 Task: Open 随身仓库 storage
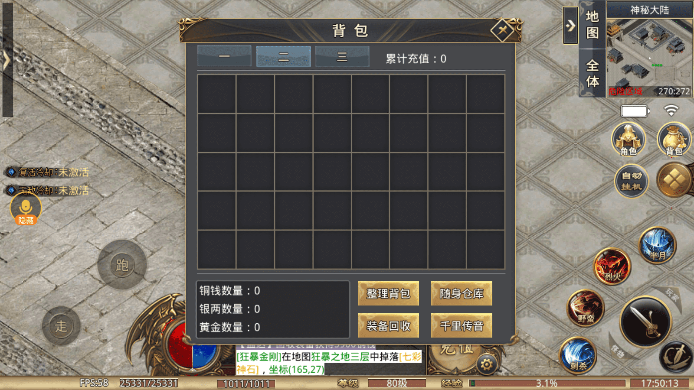click(462, 293)
